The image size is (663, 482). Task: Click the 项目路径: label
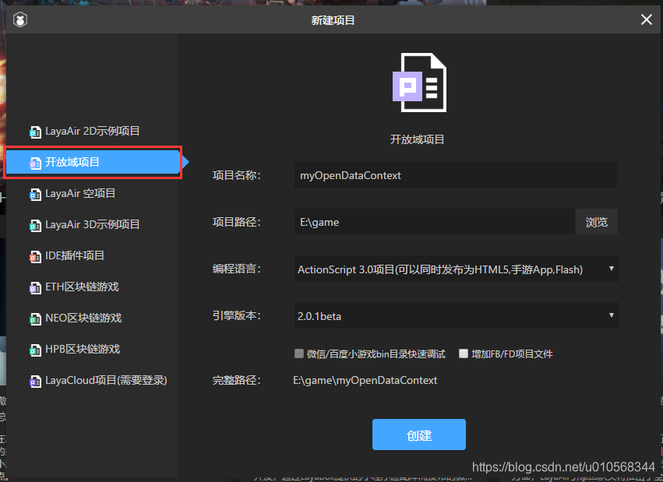click(236, 222)
